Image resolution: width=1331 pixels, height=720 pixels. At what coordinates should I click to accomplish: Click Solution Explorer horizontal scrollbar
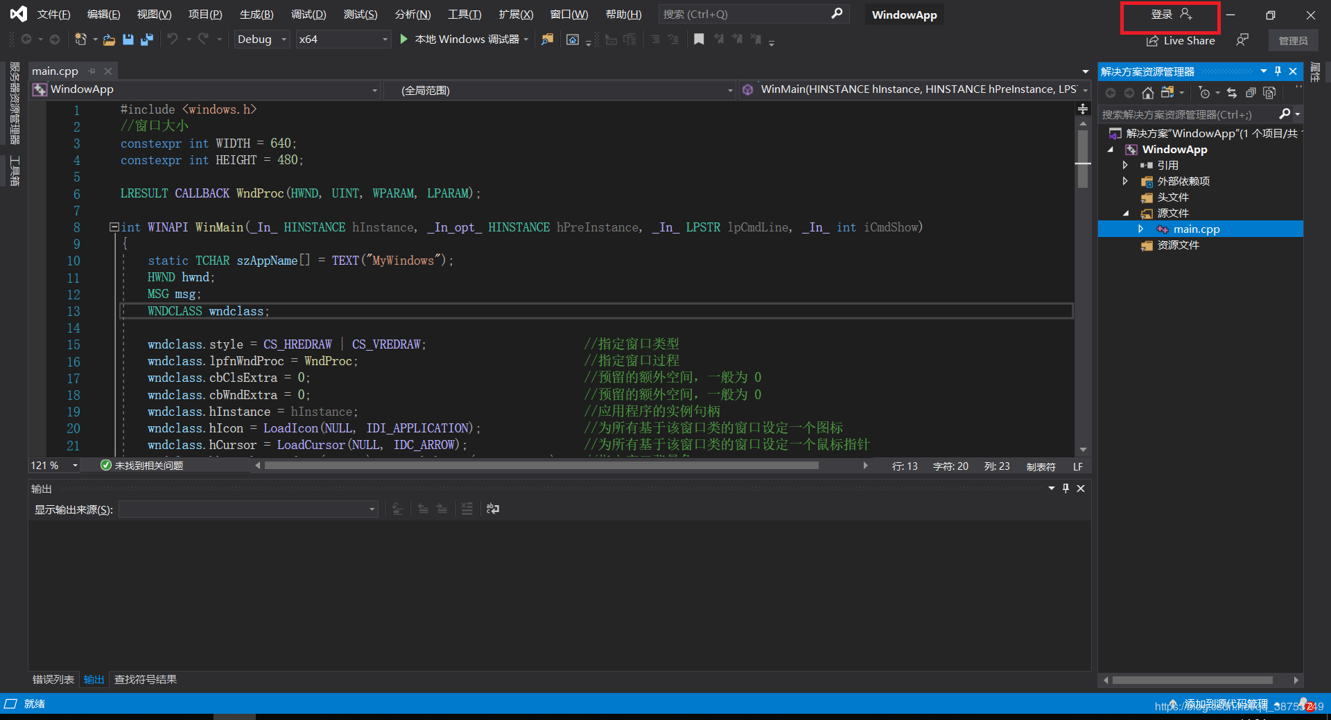click(x=1192, y=681)
